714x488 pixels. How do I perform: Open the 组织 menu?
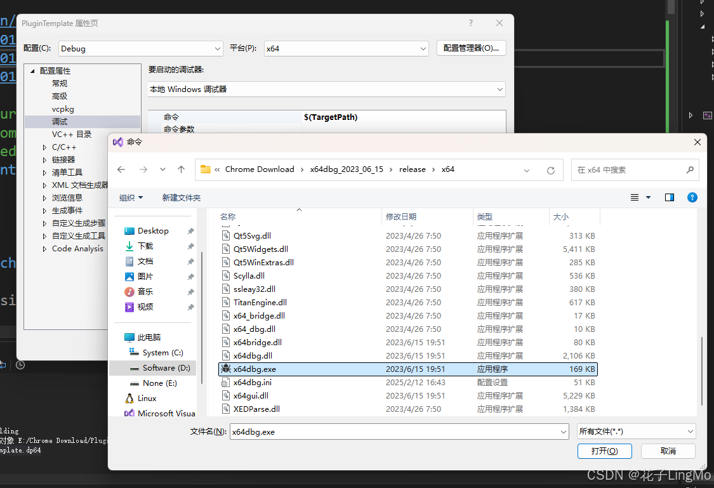coord(131,197)
